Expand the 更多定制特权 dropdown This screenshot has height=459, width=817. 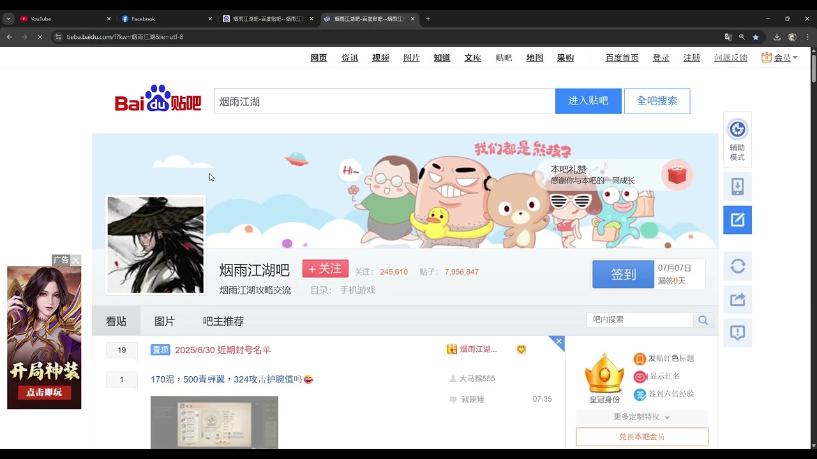click(x=641, y=417)
